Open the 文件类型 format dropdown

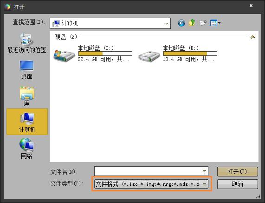[151, 184]
